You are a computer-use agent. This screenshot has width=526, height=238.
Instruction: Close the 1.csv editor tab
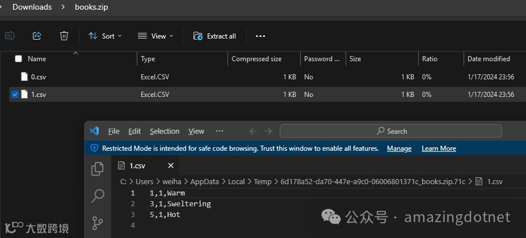tap(171, 166)
